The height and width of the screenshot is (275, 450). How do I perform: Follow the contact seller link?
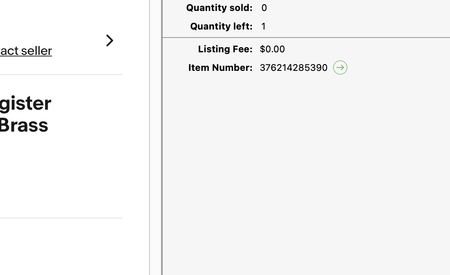click(26, 51)
